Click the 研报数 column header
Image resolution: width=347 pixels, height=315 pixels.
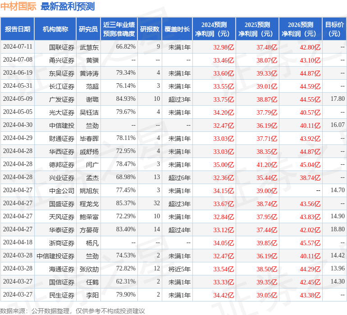tap(150, 29)
